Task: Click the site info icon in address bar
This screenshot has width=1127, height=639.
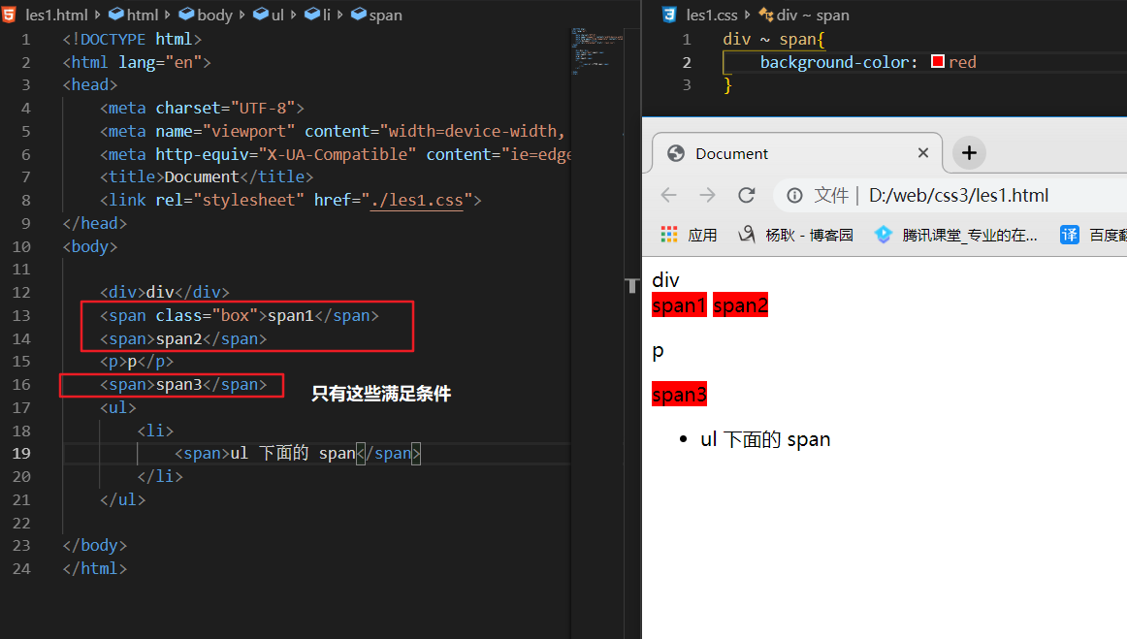Action: [x=794, y=196]
